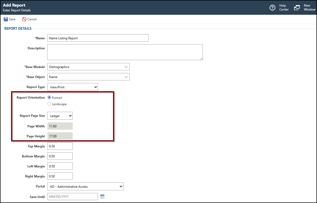Expand the Base Module dropdown
317x203 pixels.
pyautogui.click(x=88, y=67)
